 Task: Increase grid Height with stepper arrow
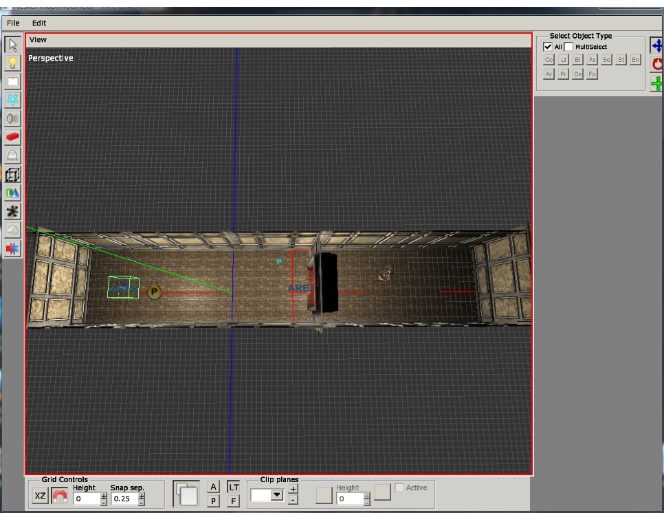pyautogui.click(x=104, y=495)
